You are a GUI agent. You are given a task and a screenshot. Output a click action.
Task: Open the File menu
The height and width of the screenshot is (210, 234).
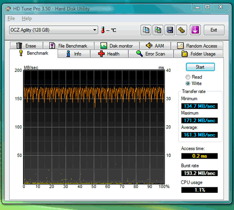click(11, 18)
